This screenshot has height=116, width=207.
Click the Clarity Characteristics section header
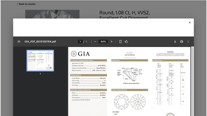coord(130,90)
